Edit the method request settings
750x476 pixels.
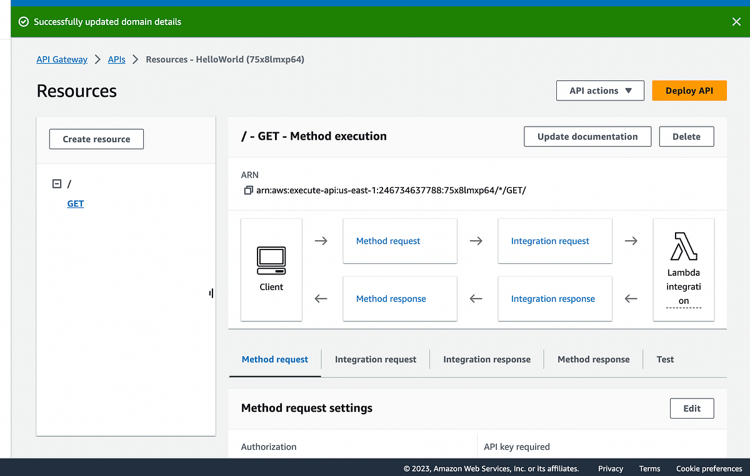[x=692, y=408]
